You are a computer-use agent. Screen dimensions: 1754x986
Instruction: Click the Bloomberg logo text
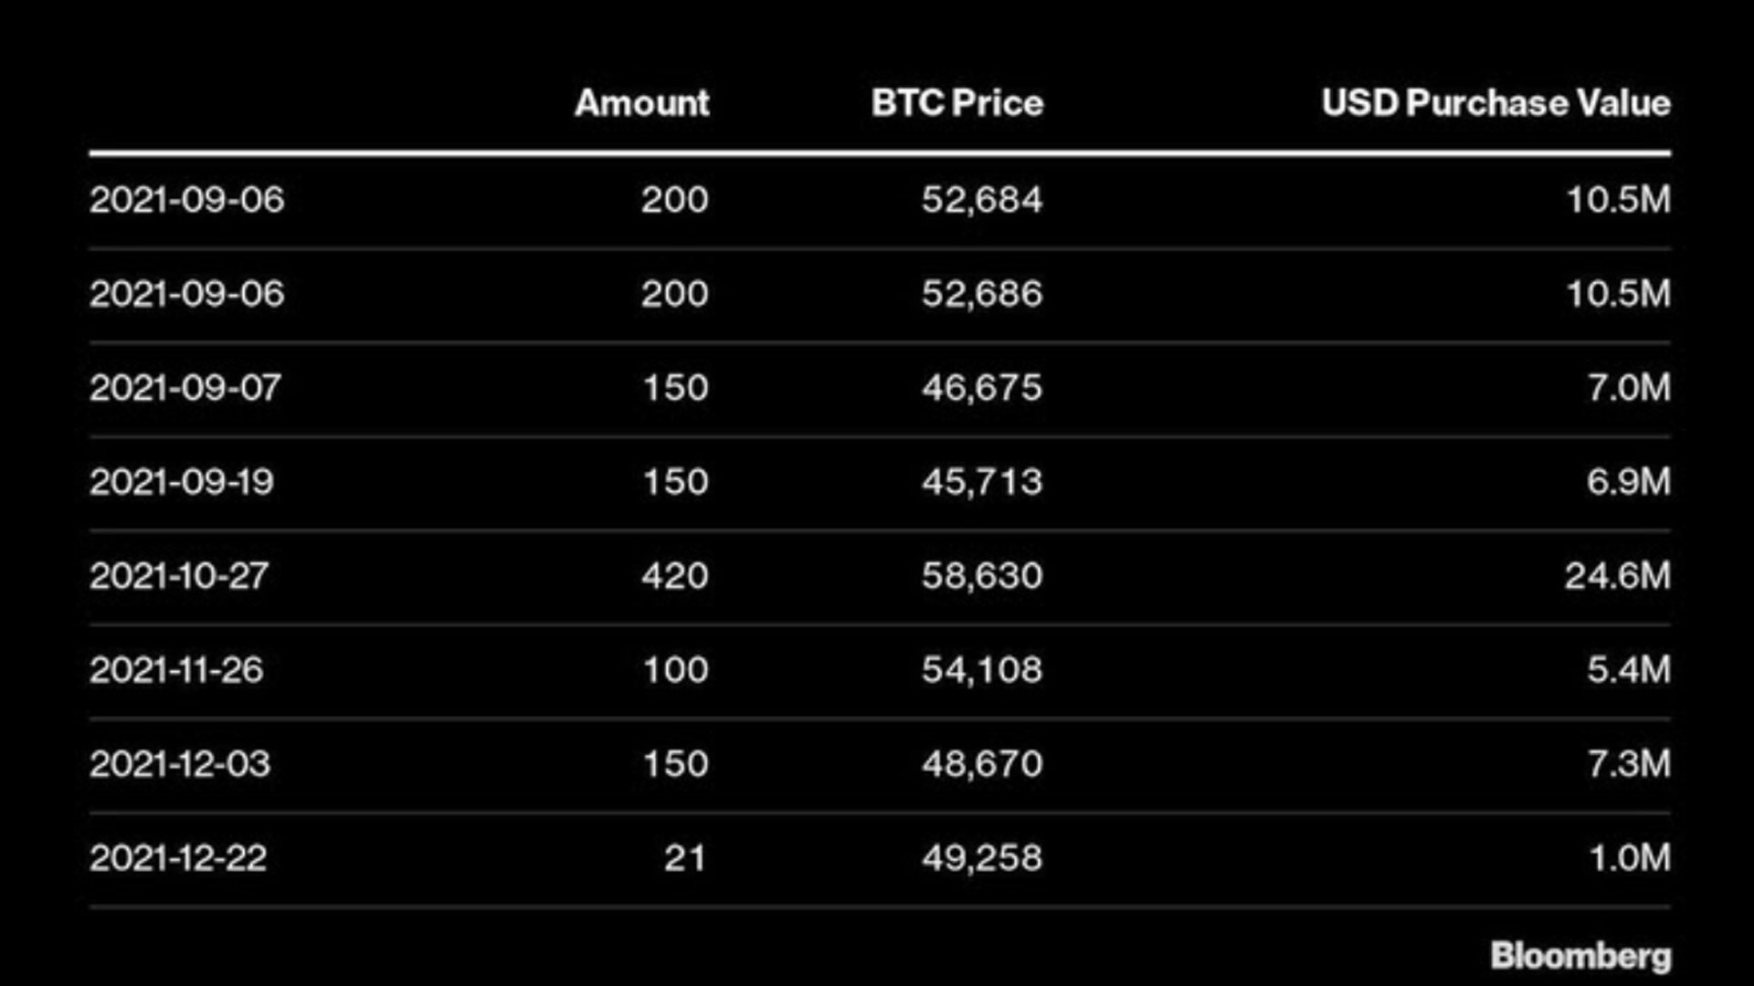pyautogui.click(x=1581, y=956)
